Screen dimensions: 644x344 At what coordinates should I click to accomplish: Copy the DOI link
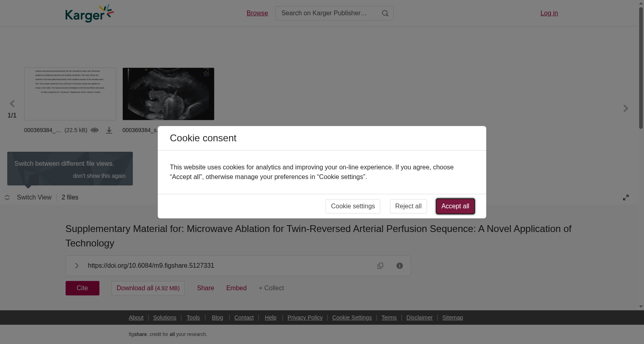[x=380, y=266]
